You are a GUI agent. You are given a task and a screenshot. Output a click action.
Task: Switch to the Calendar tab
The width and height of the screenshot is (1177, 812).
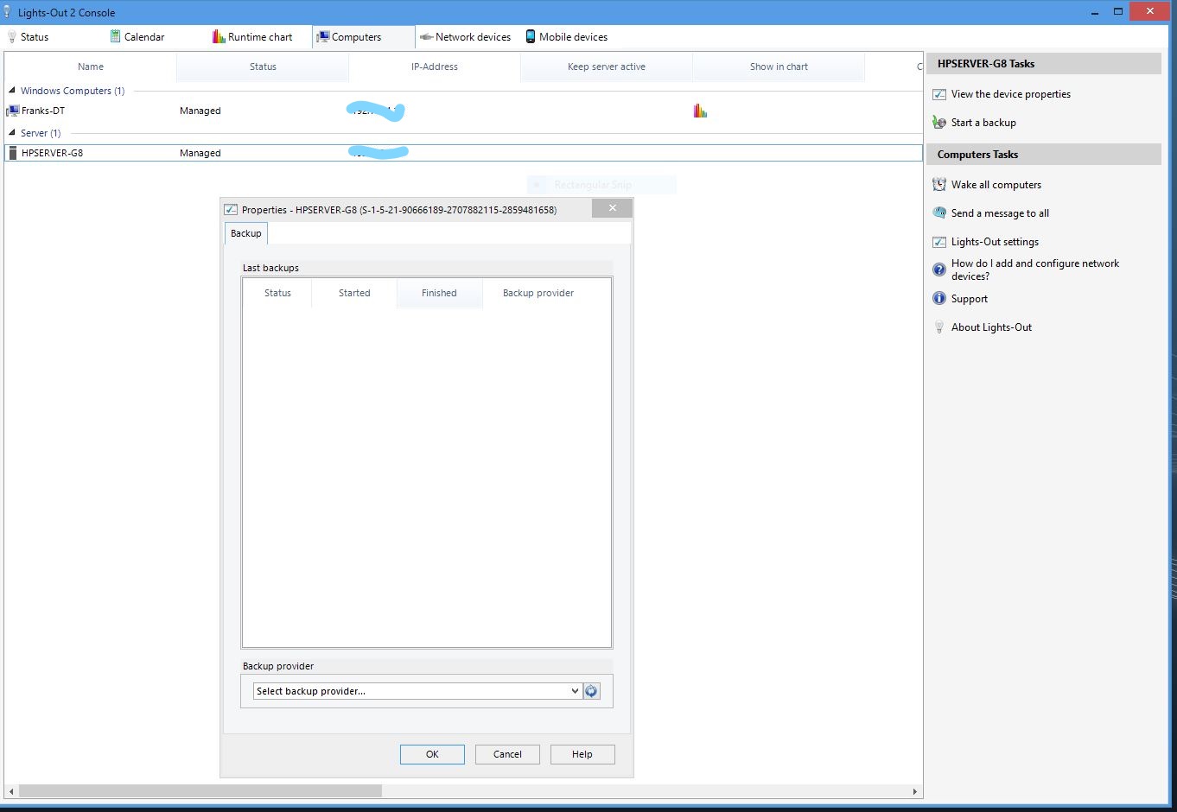[137, 37]
